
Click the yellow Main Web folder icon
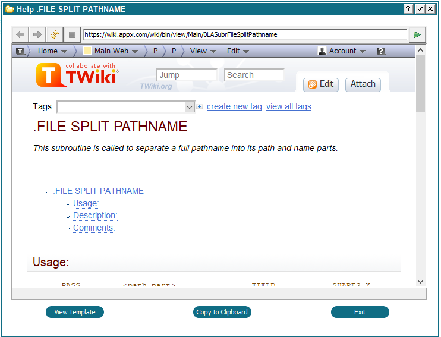click(x=87, y=51)
